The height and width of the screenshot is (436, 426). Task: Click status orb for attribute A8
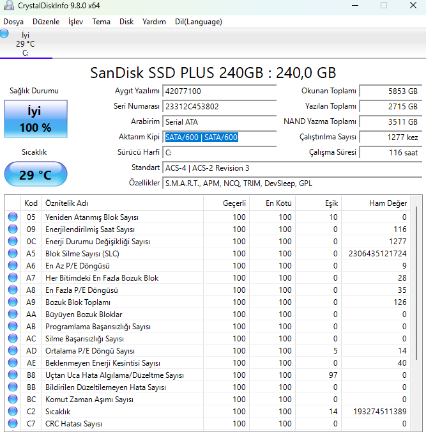13,290
